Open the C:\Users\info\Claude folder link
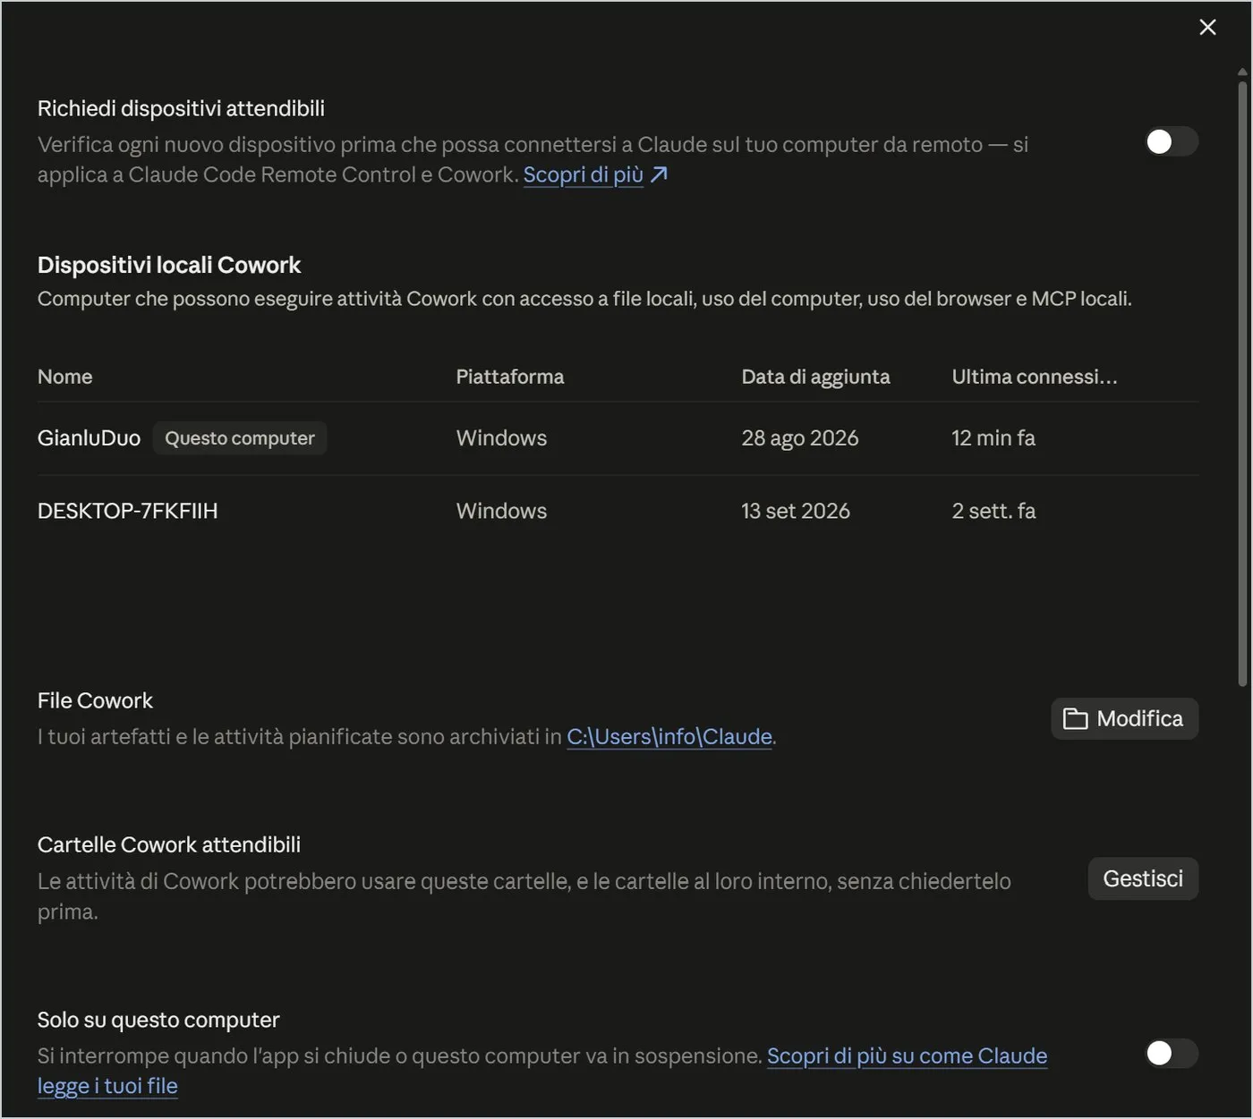 (669, 736)
